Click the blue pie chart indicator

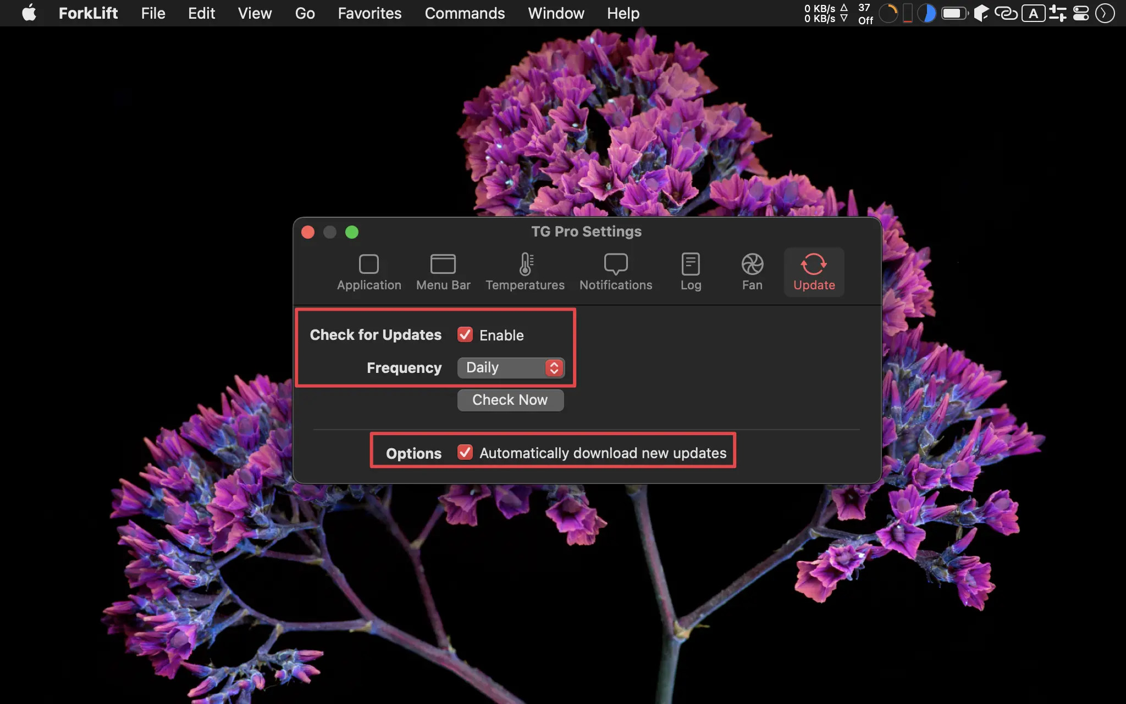(926, 13)
